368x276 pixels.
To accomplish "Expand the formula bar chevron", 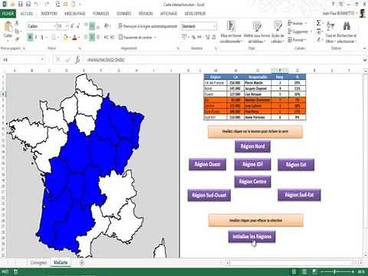I will click(x=365, y=60).
